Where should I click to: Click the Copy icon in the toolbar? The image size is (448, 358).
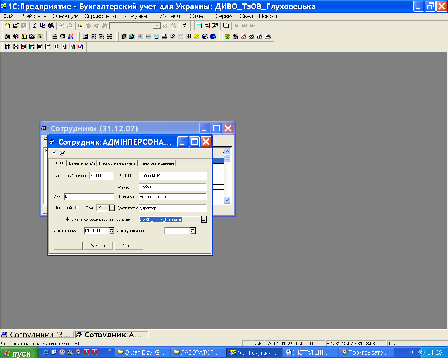pyautogui.click(x=43, y=26)
